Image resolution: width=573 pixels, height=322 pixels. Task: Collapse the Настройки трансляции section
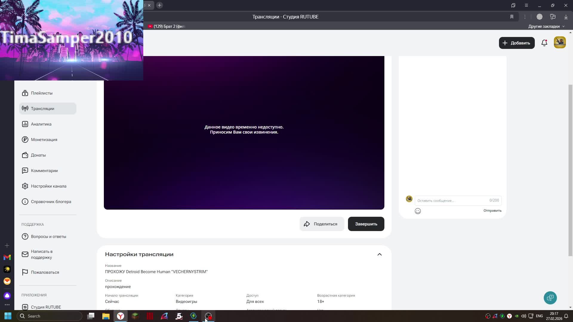(379, 254)
